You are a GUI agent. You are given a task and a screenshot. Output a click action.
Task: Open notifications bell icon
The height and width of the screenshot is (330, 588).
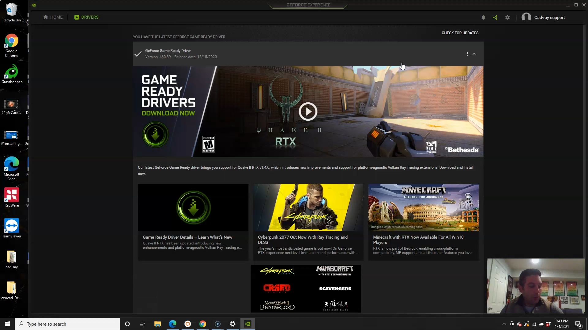(x=483, y=17)
